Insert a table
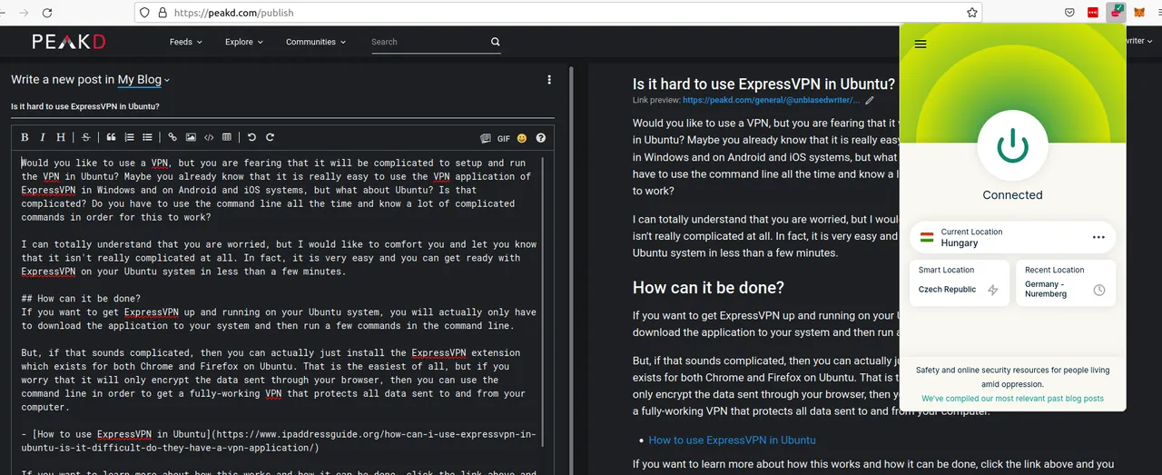This screenshot has height=475, width=1162. [227, 138]
